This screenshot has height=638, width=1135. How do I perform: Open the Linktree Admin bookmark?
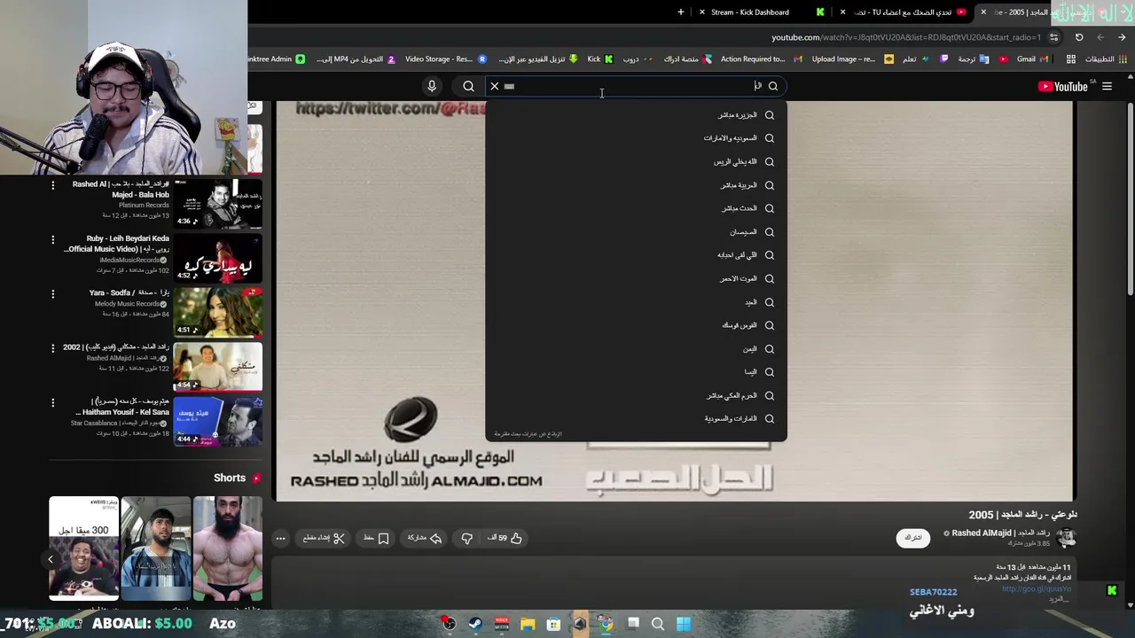point(276,59)
